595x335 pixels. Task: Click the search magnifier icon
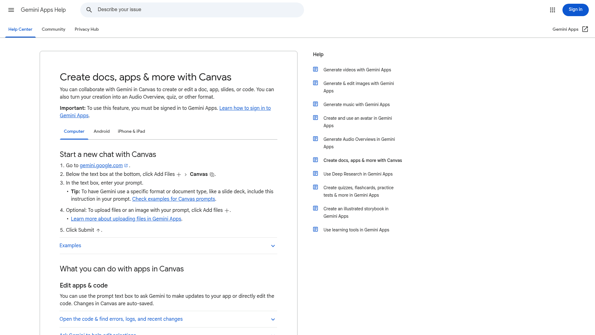[x=89, y=10]
